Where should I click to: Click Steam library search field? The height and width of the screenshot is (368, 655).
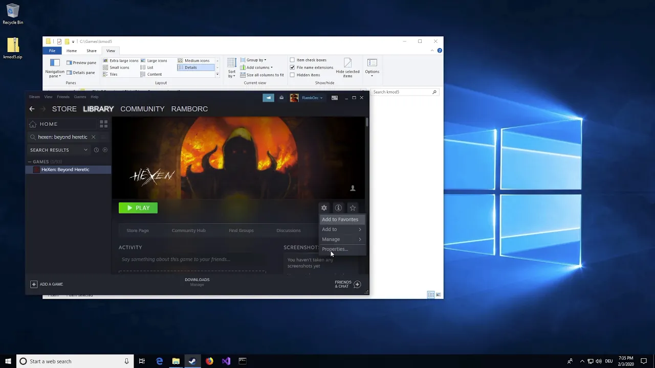point(62,137)
